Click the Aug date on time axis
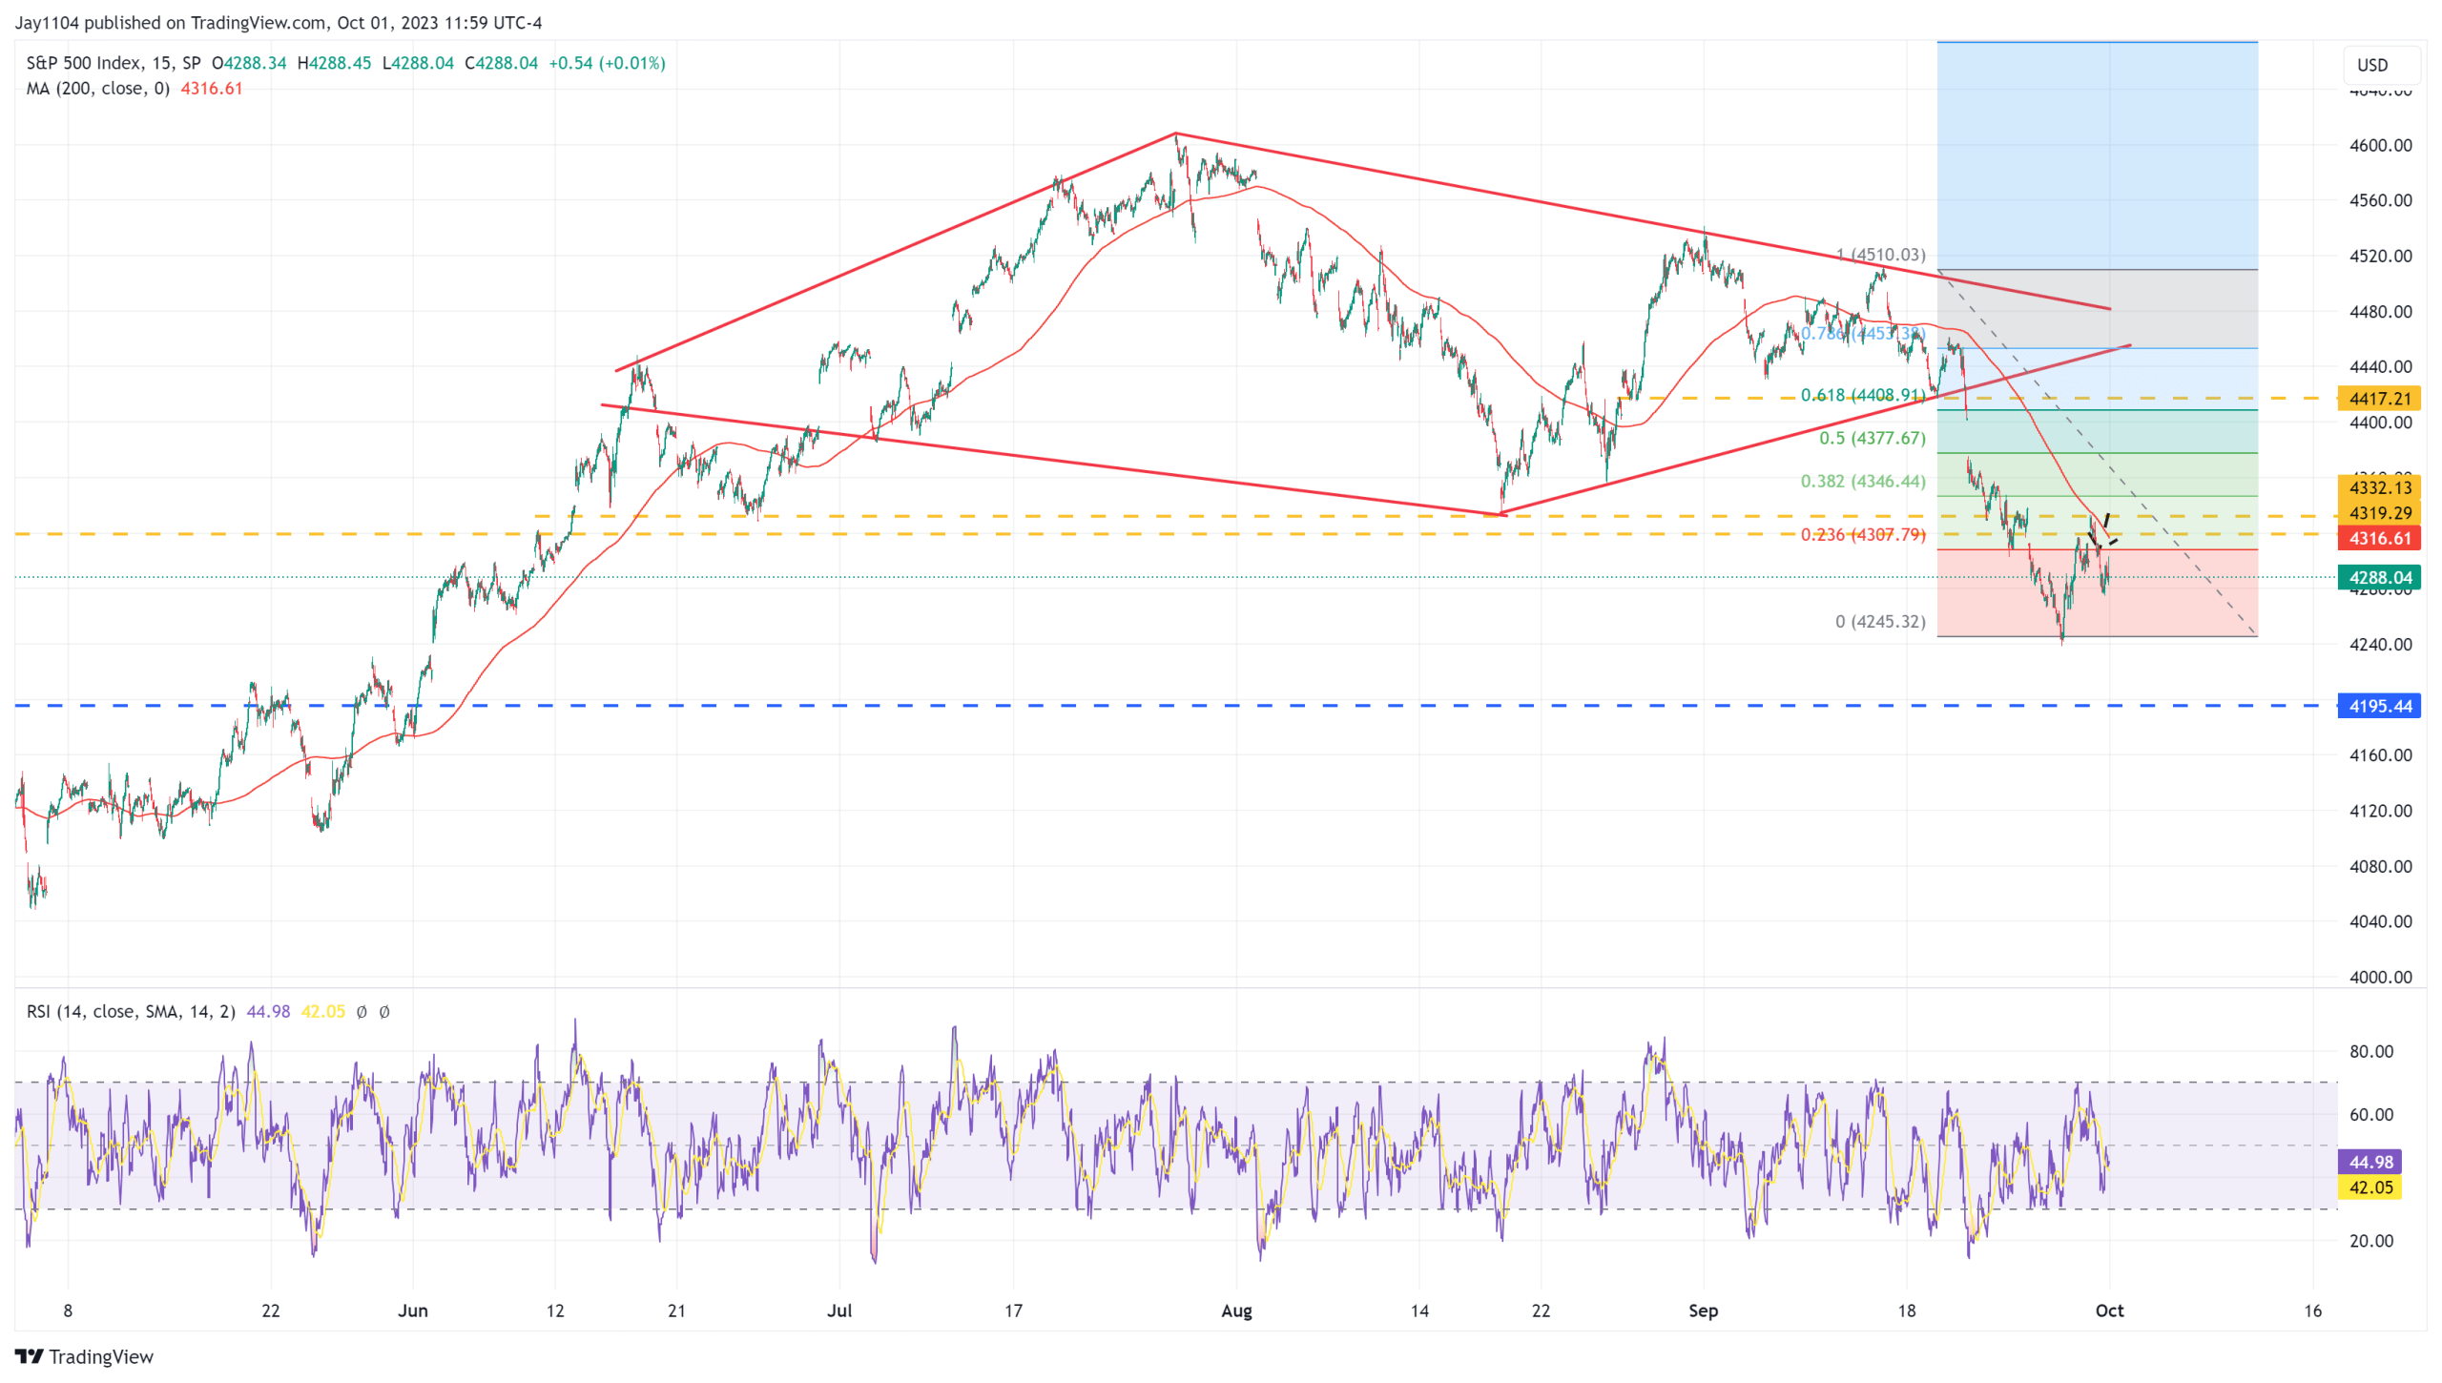 [1236, 1311]
